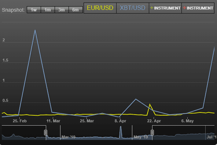Click the XBT/USD bump mid-April

pyautogui.click(x=136, y=99)
